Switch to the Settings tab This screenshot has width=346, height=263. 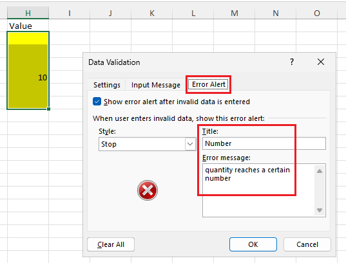click(x=107, y=85)
